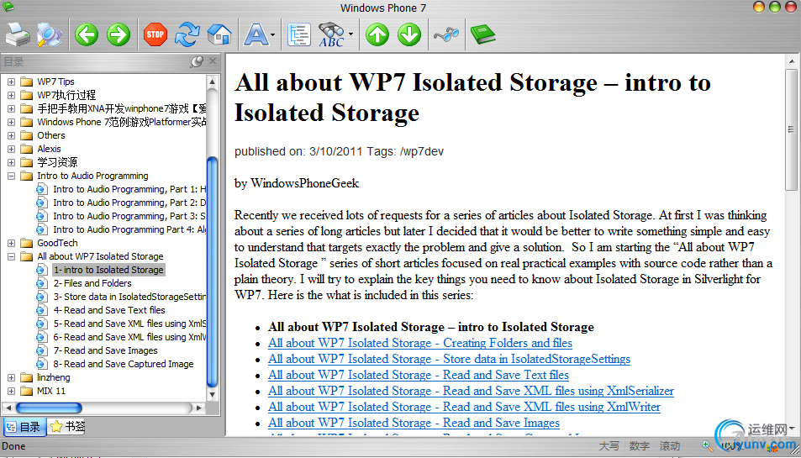Expand the Others folder
This screenshot has height=458, width=801.
click(x=11, y=135)
